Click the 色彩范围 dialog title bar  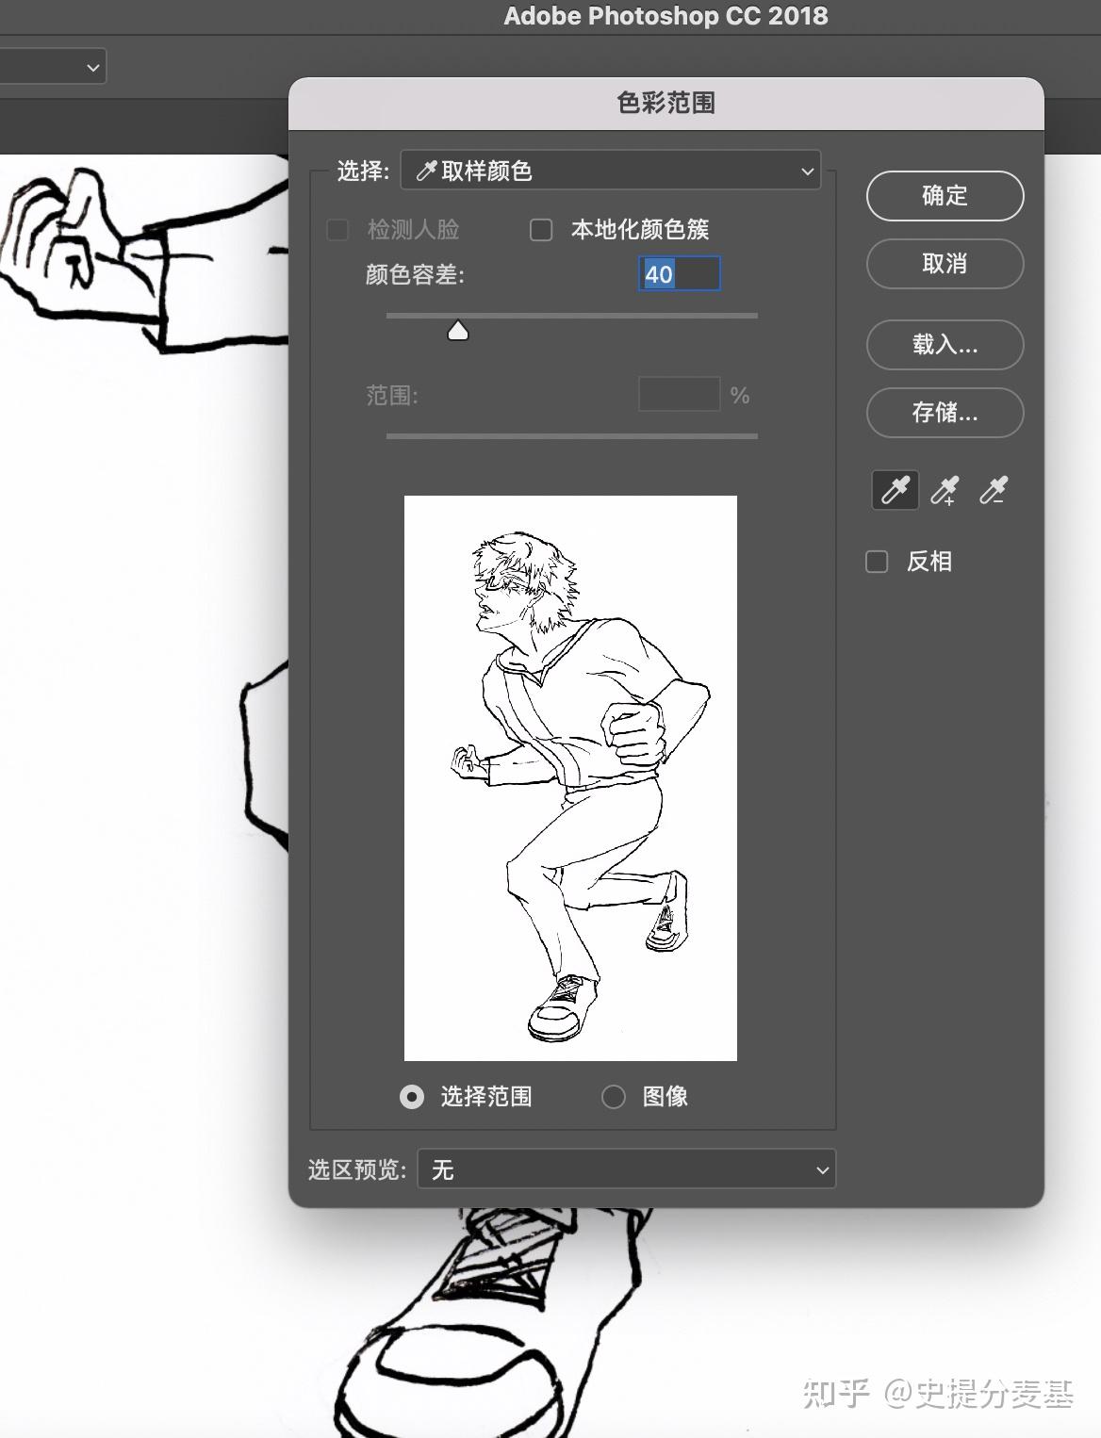pos(666,103)
